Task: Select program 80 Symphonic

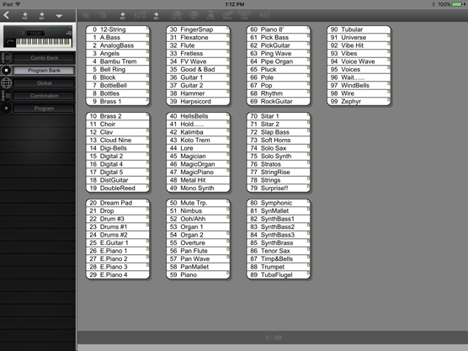Action: (x=279, y=203)
